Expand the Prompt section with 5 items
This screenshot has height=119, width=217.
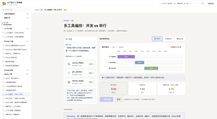click(x=15, y=70)
